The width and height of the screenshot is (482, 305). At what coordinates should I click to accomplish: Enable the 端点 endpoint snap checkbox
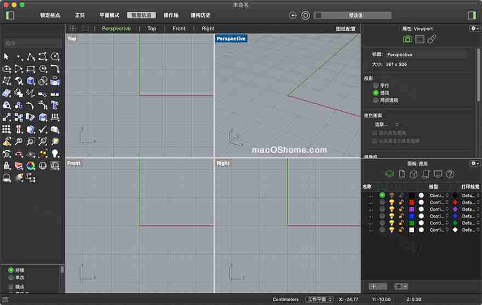(x=11, y=286)
